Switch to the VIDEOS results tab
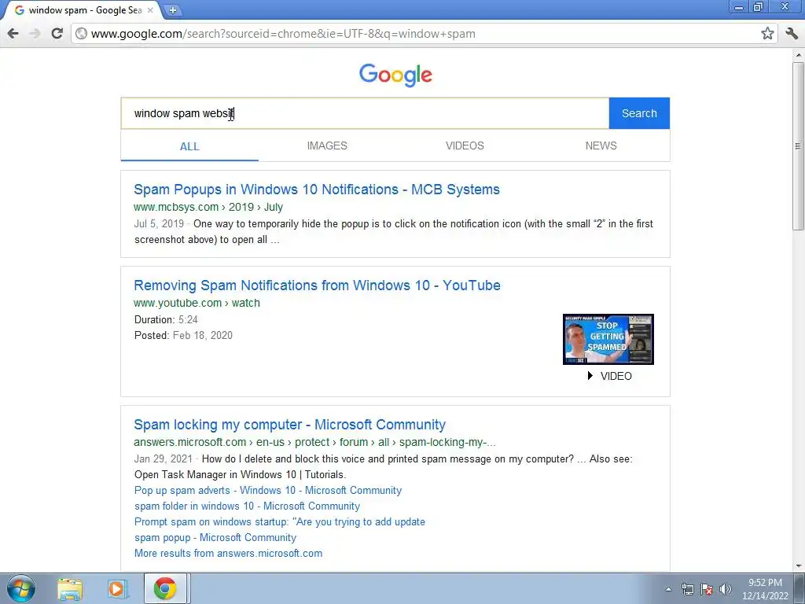This screenshot has height=604, width=805. click(x=465, y=145)
